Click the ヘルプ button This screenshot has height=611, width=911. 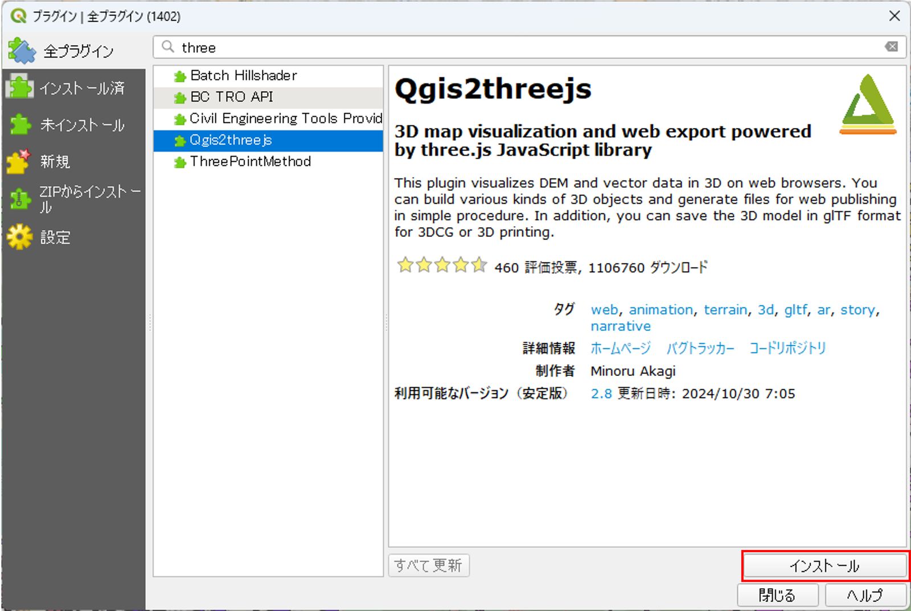pyautogui.click(x=865, y=596)
